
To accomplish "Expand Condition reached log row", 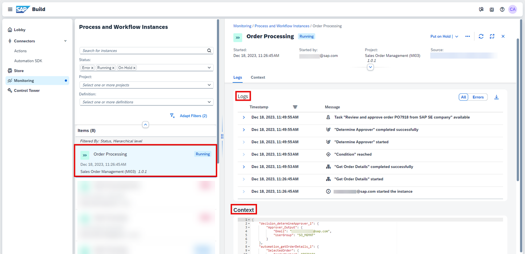I will (244, 154).
